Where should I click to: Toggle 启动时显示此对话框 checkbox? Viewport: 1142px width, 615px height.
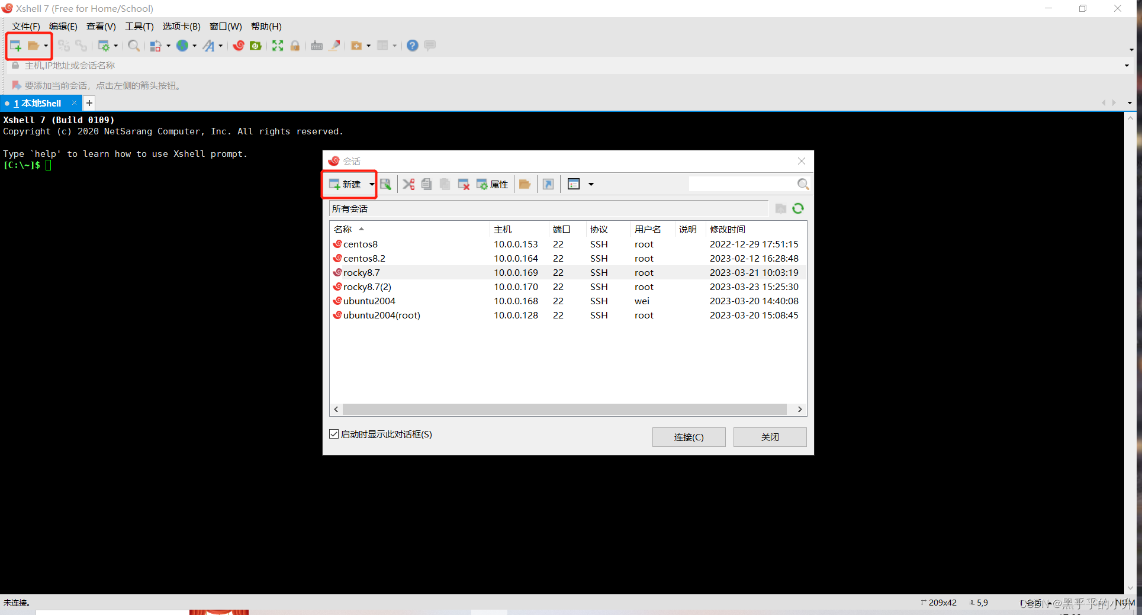(x=334, y=434)
